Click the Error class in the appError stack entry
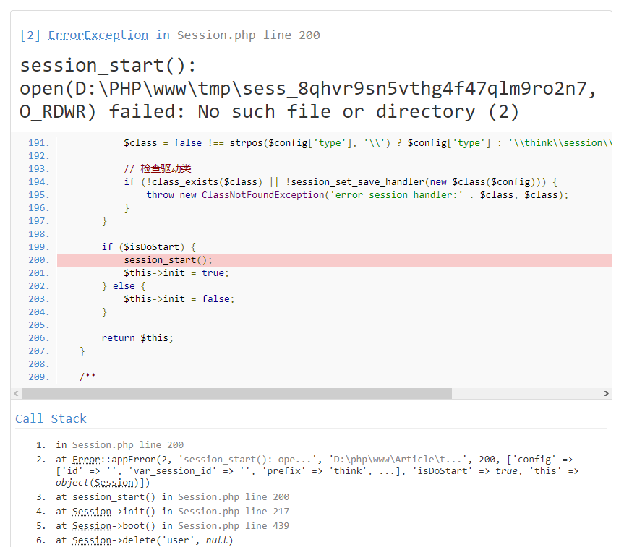624x547 pixels. tap(87, 460)
